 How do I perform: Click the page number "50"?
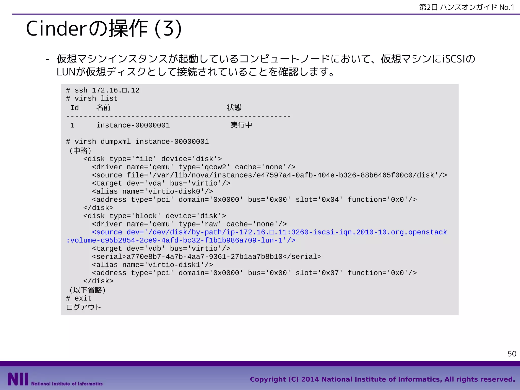coord(512,354)
